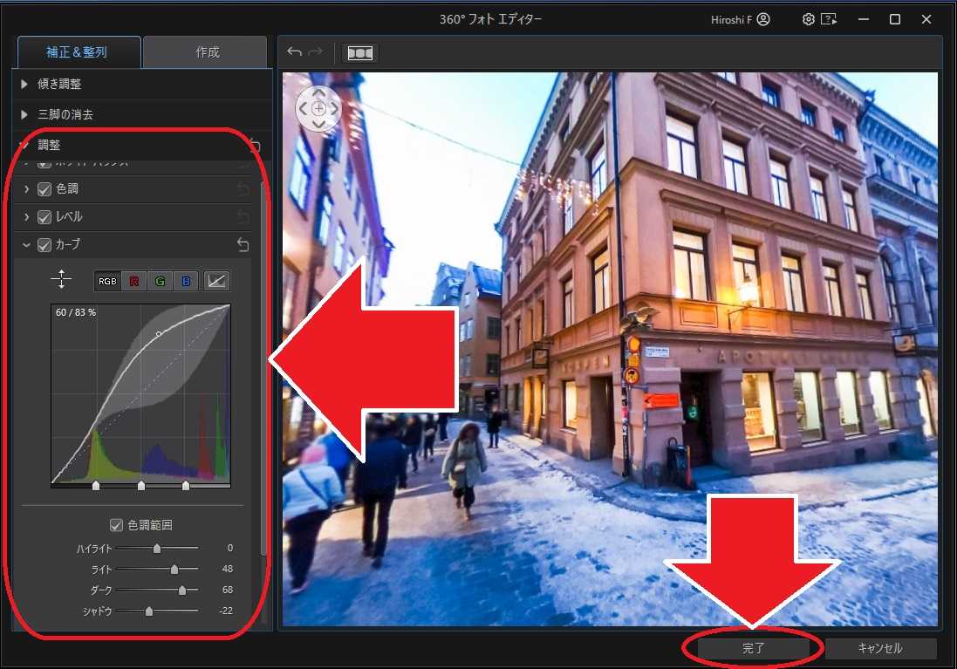Screen dimensions: 957x669
Task: Disable the レベル adjustment checkbox
Action: 44,216
